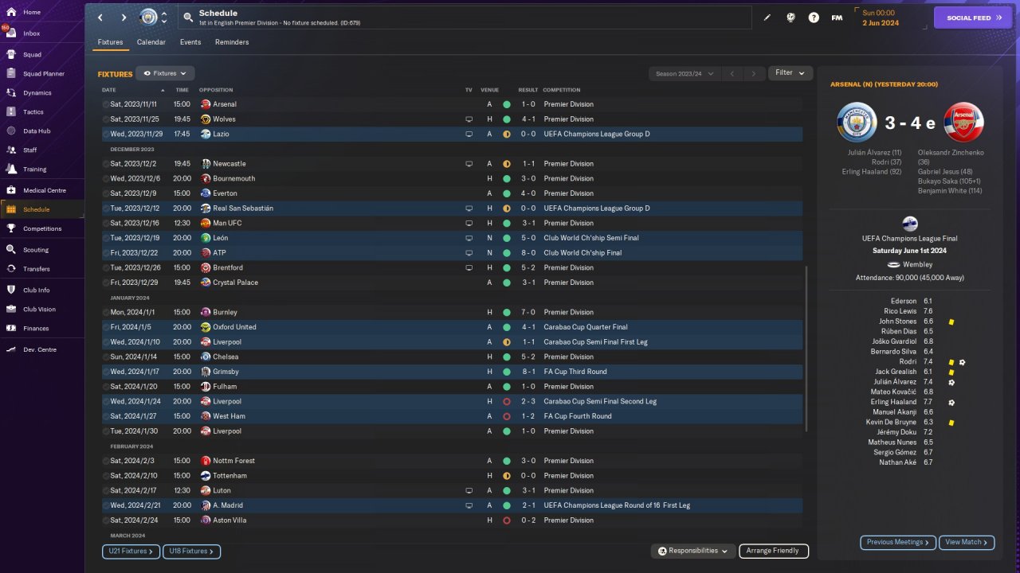Switch to the Reminders tab
1020x573 pixels.
click(232, 42)
